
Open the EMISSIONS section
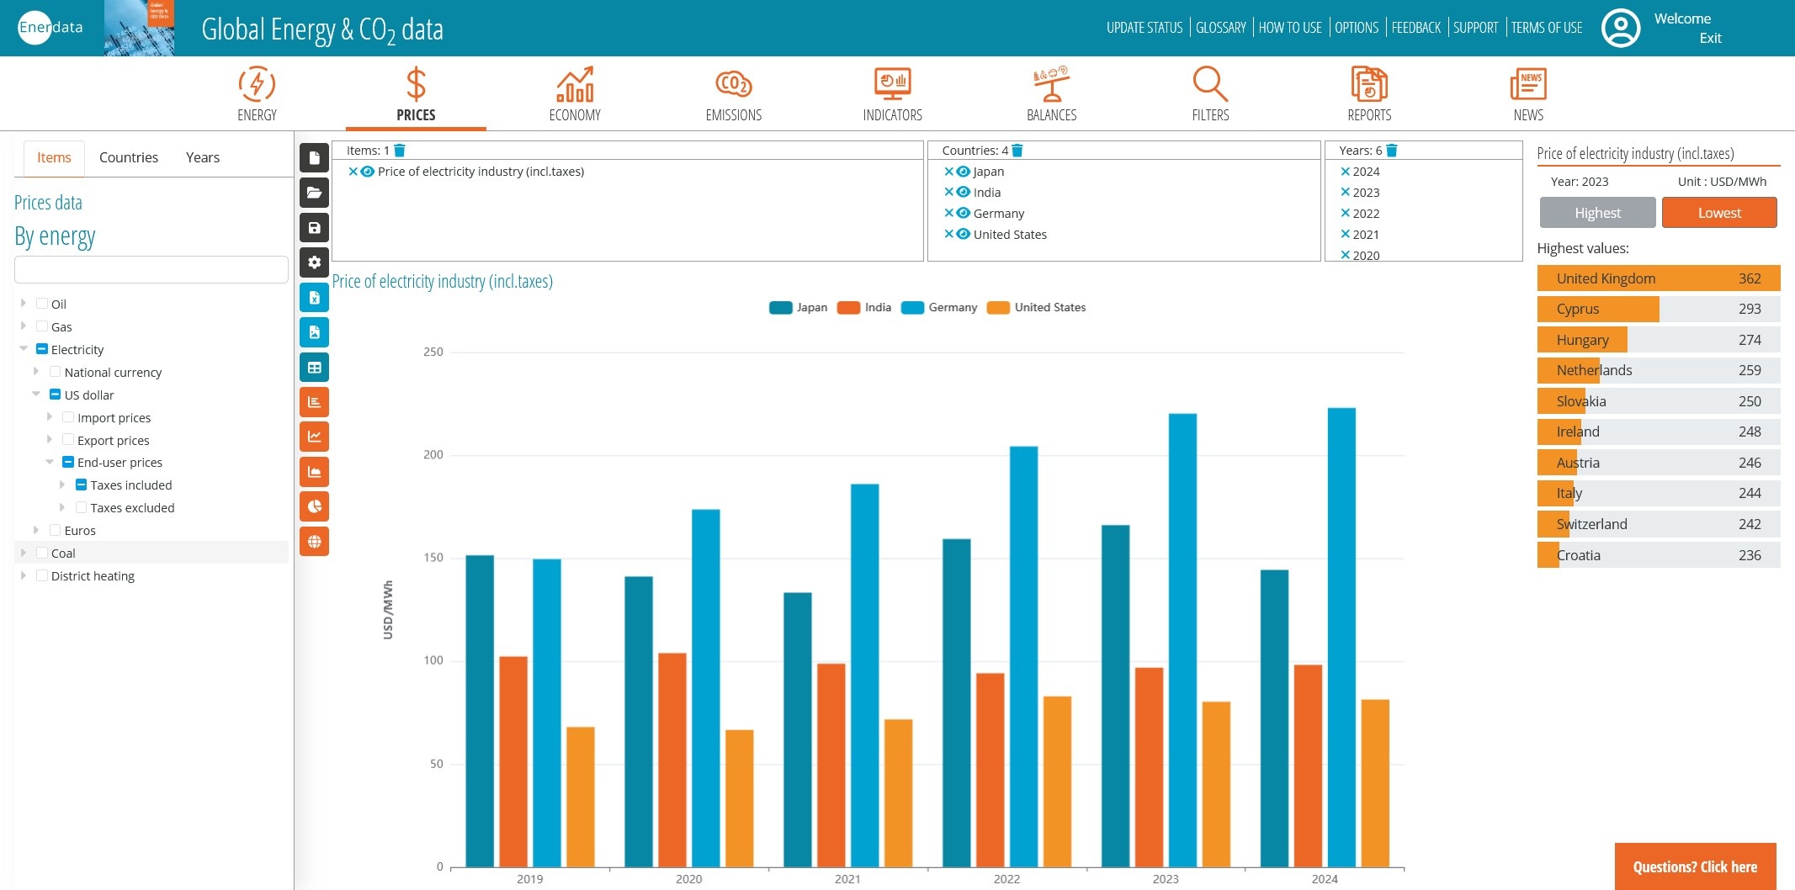point(733,94)
